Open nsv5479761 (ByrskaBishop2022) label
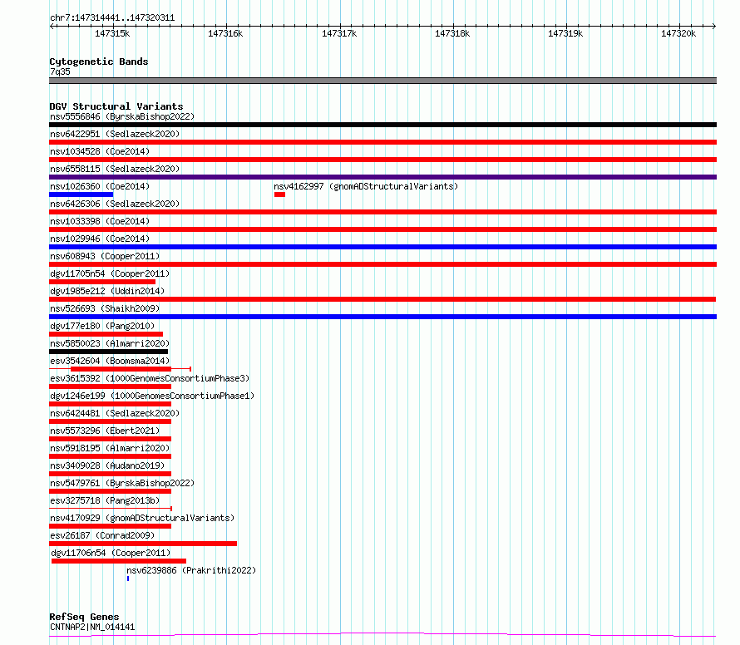The height and width of the screenshot is (645, 740). point(122,483)
